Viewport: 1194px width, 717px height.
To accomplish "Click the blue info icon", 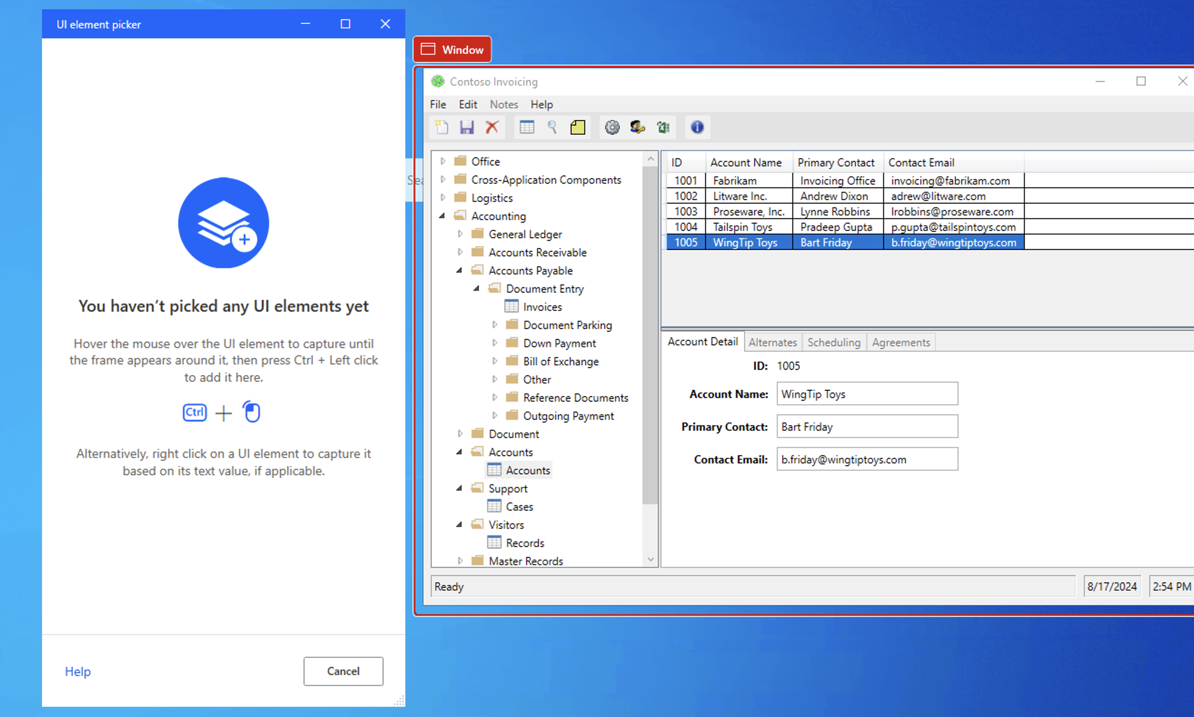I will [x=697, y=128].
